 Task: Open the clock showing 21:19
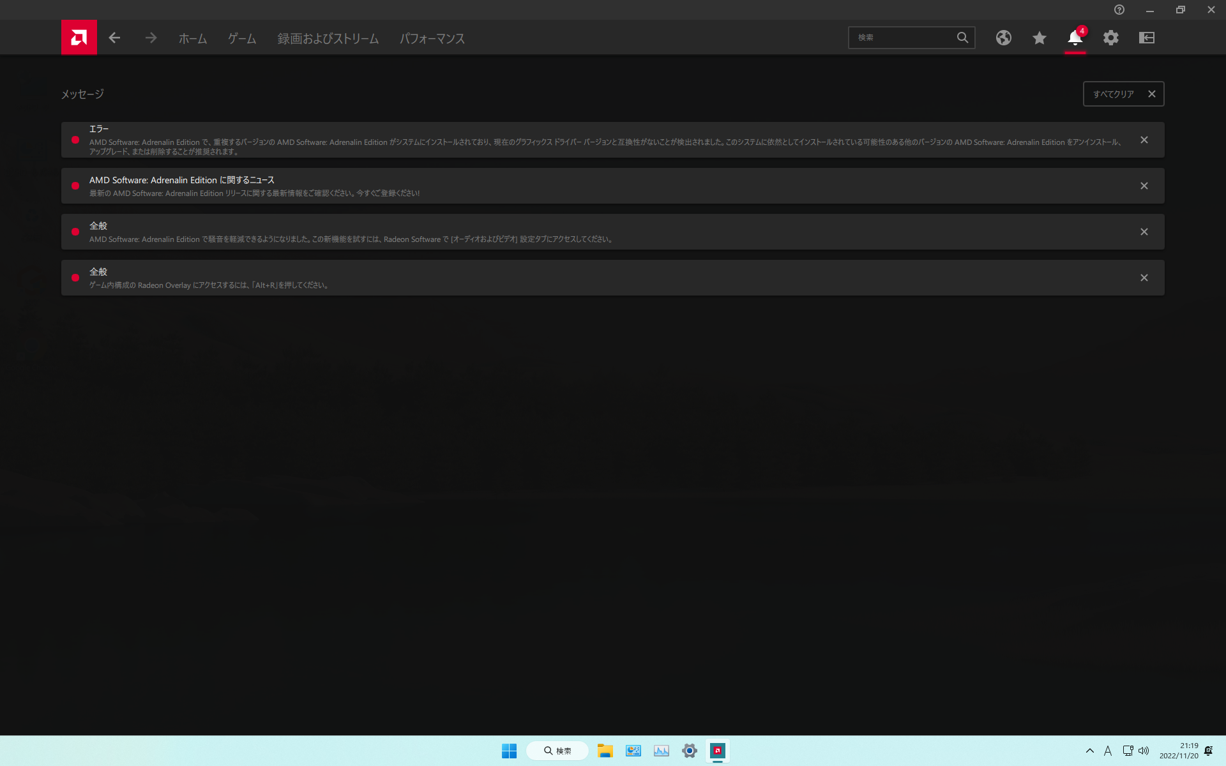(1179, 751)
